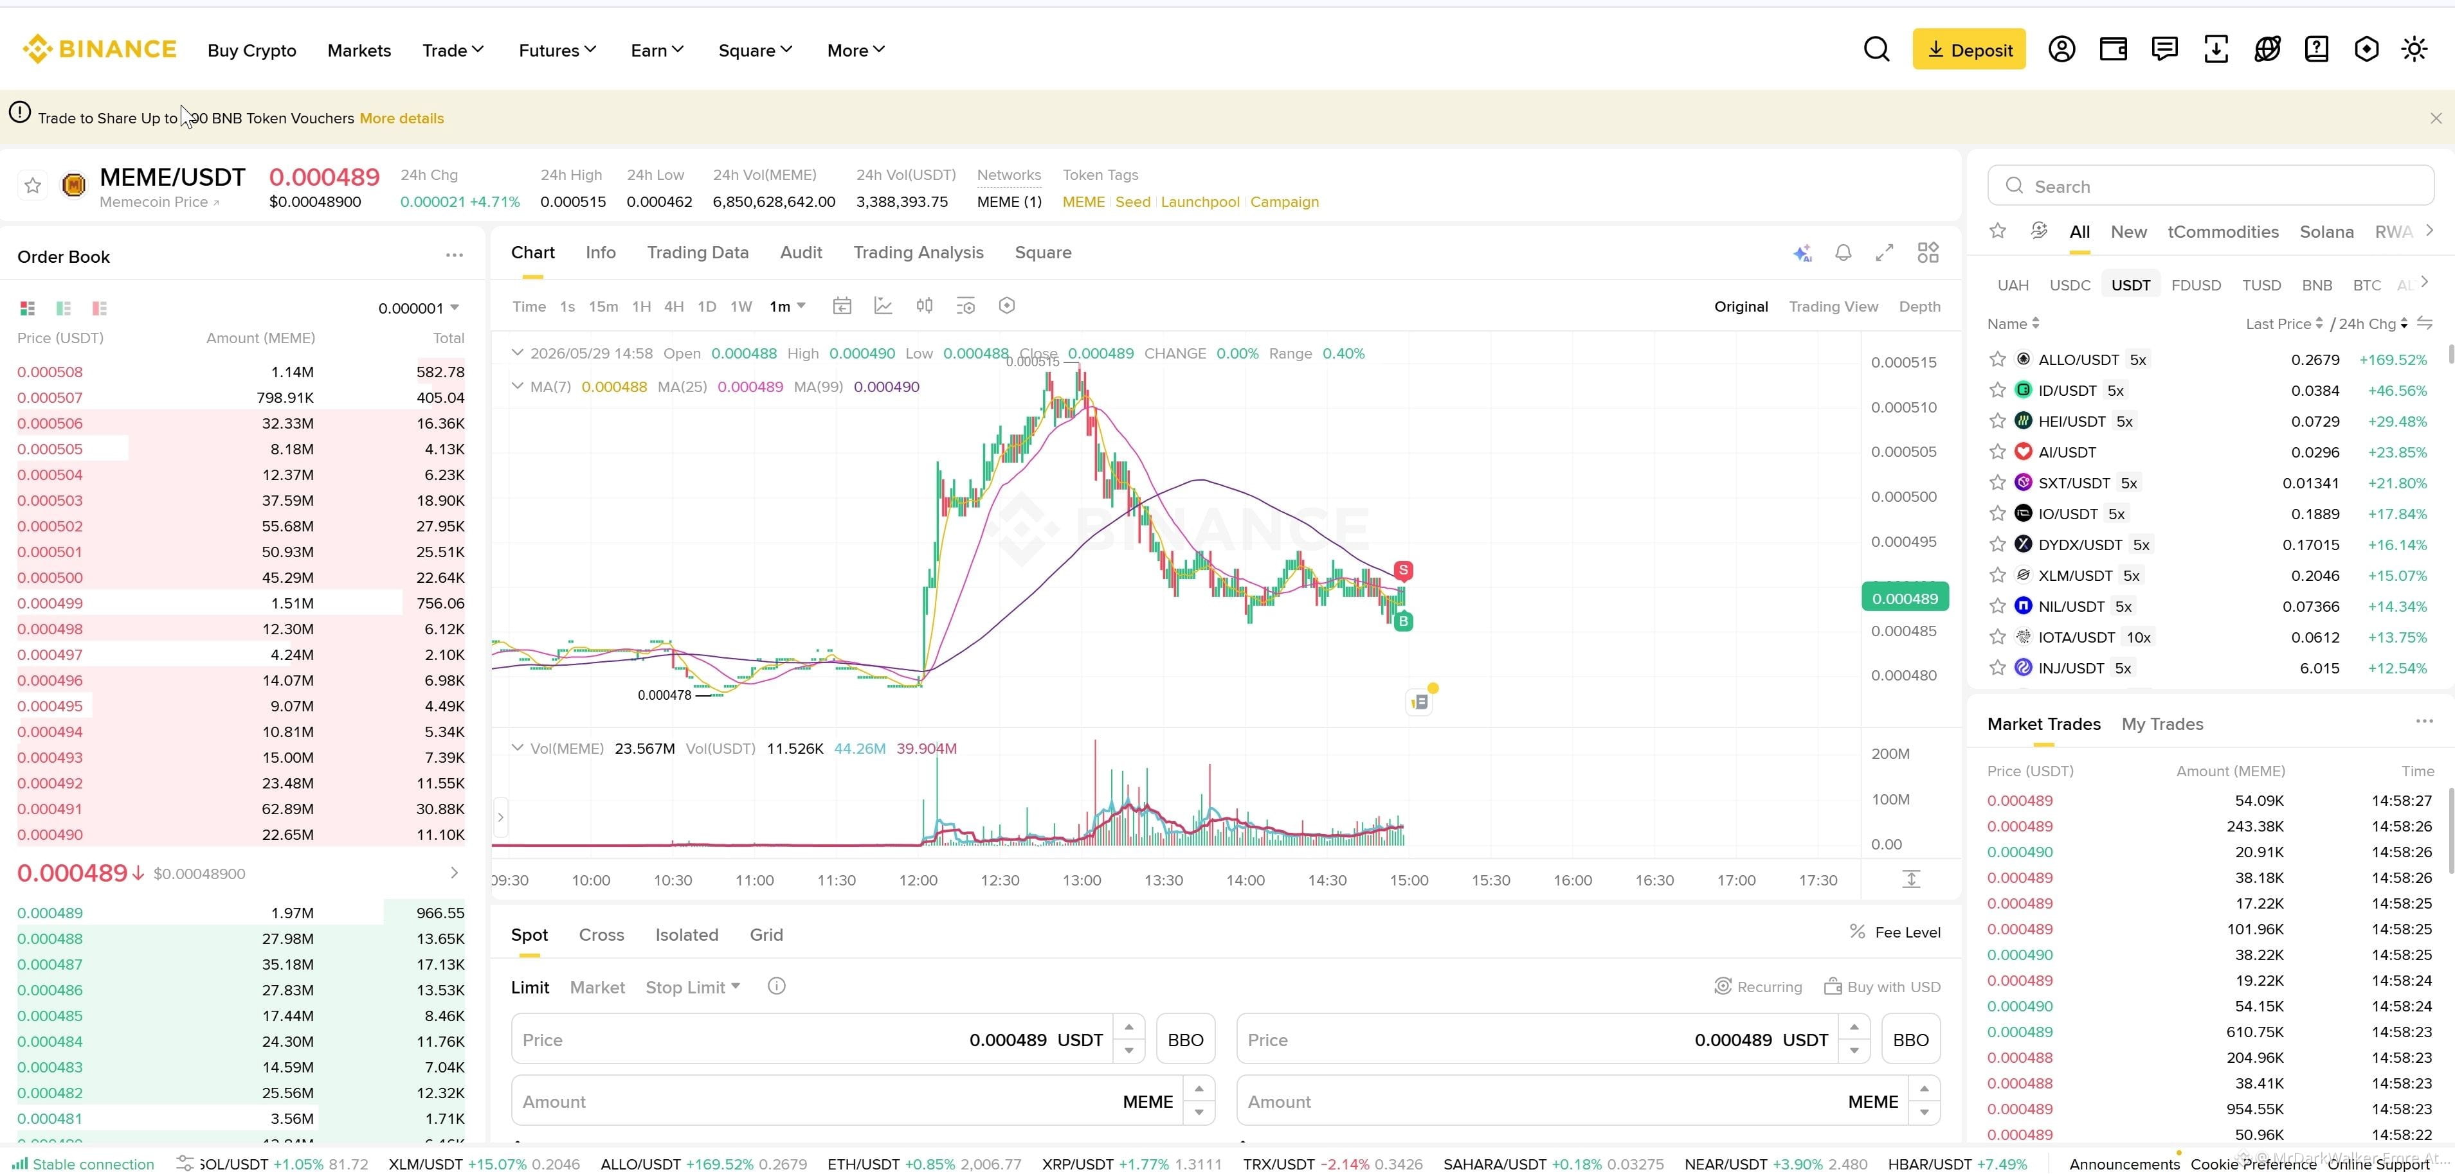The width and height of the screenshot is (2455, 1174).
Task: Favorite the ID/USDT pair
Action: 1998,391
